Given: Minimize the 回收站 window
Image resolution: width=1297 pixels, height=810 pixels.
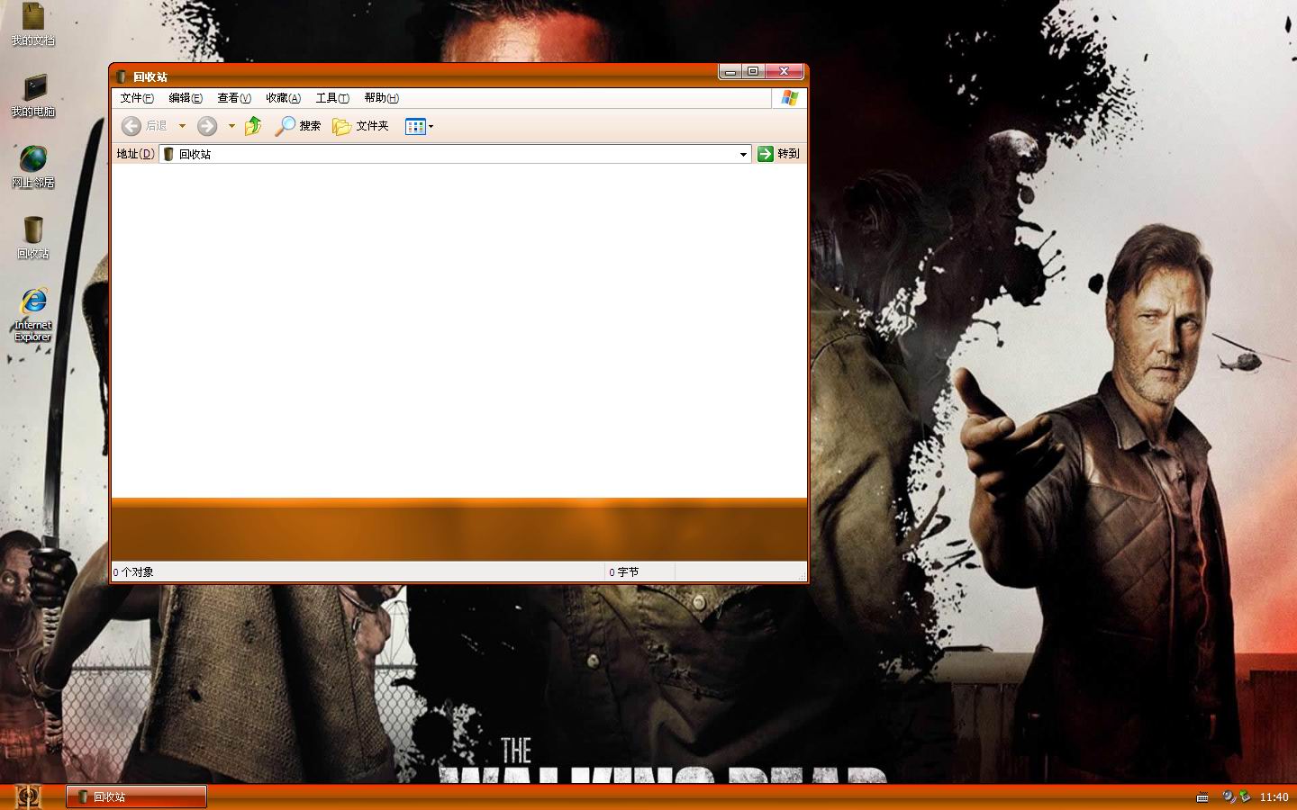Looking at the screenshot, I should tap(730, 72).
